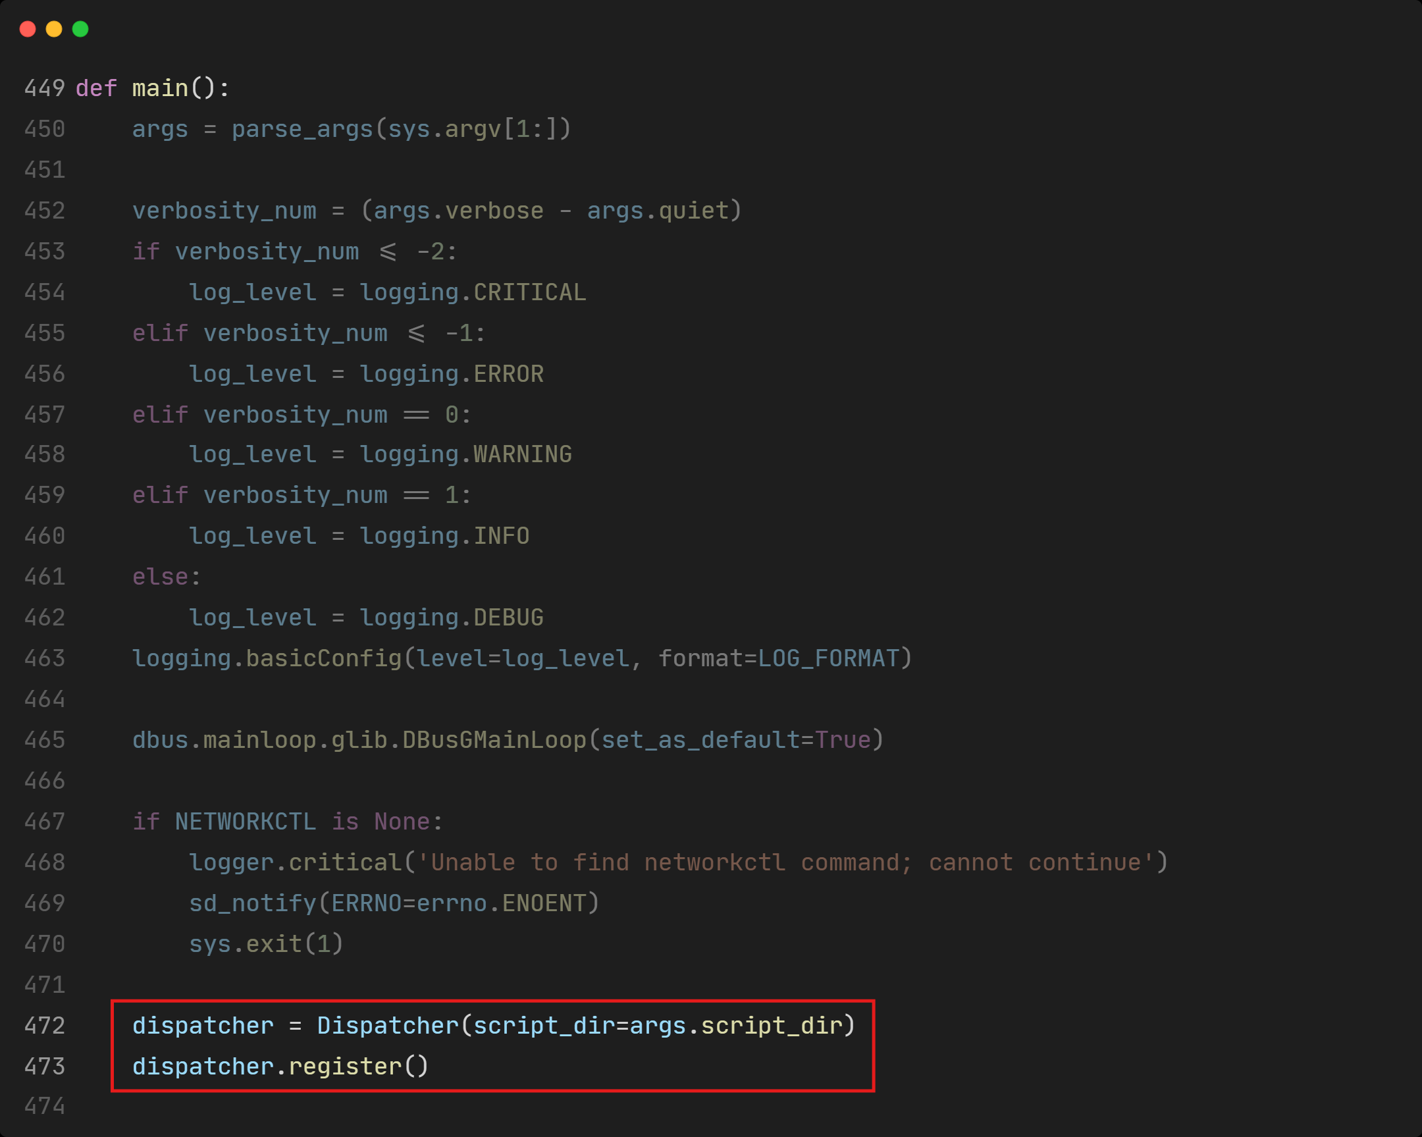Click line number 449
The width and height of the screenshot is (1422, 1137).
point(44,88)
